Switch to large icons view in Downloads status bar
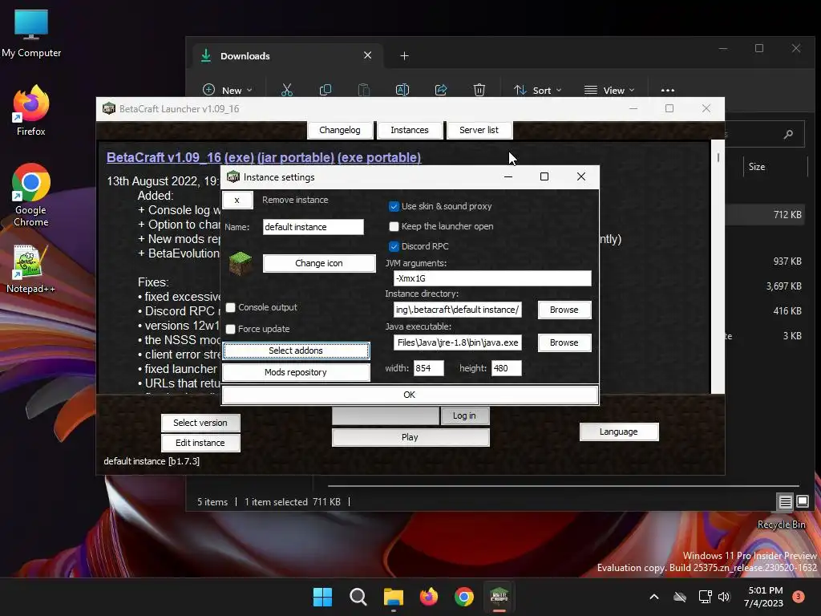The image size is (821, 616). (802, 501)
